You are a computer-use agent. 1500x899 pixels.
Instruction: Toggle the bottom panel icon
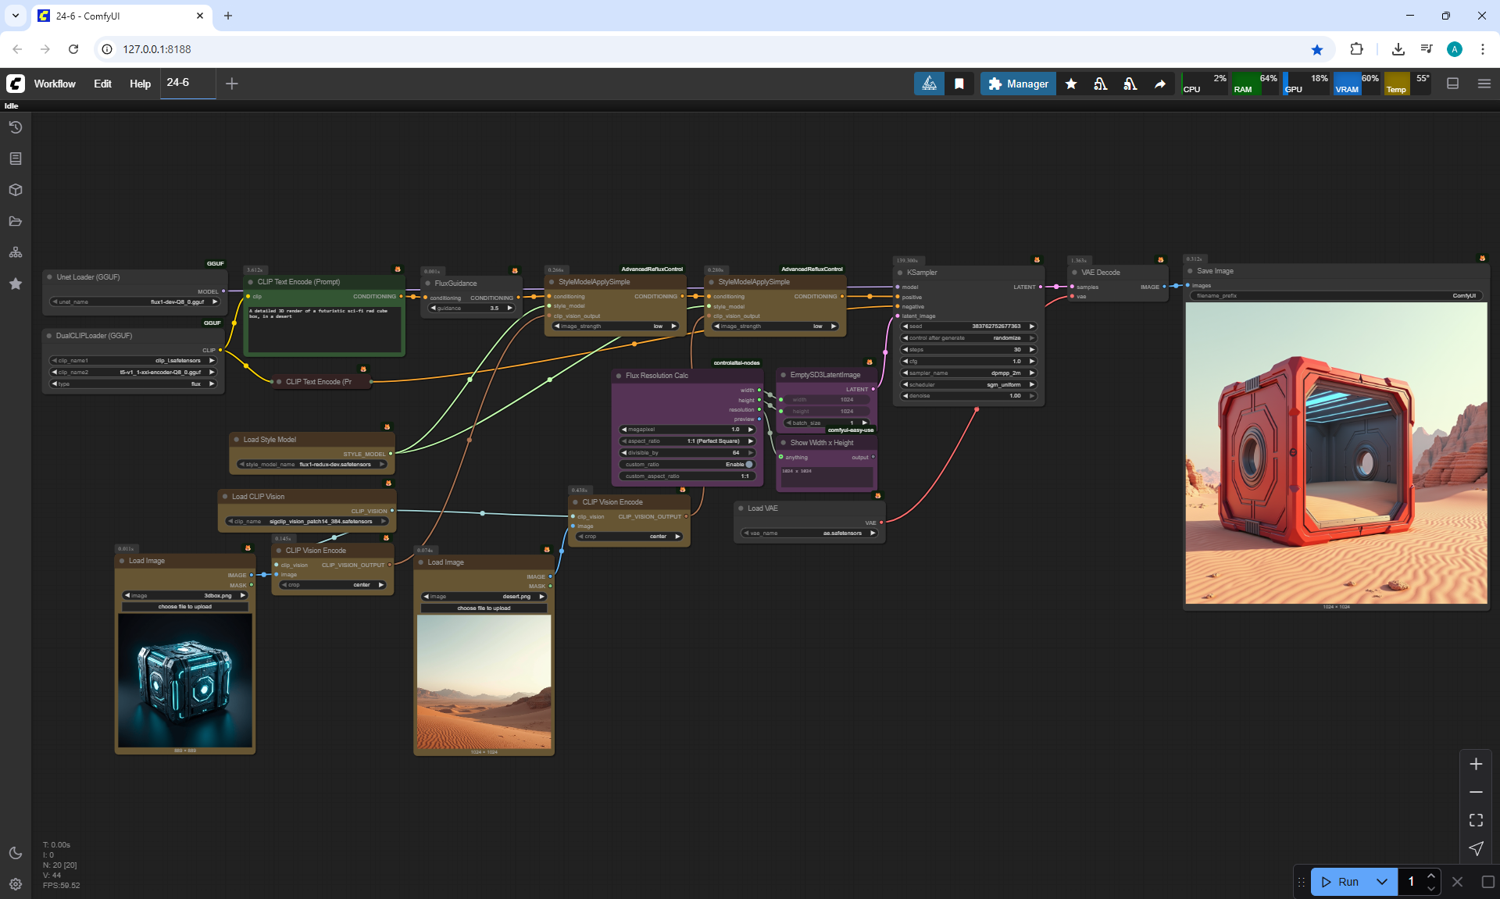(1452, 84)
